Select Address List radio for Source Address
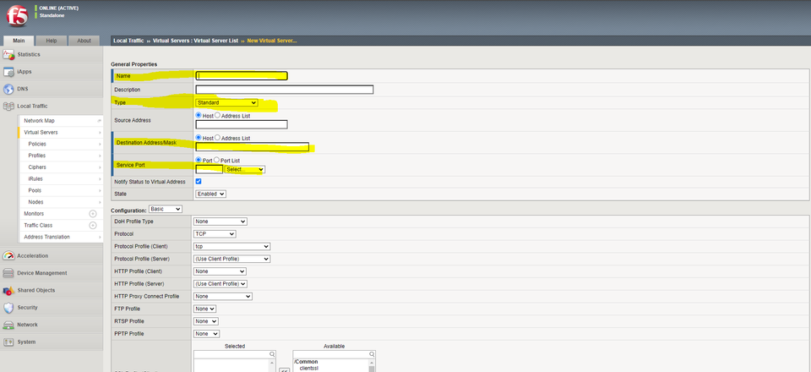 tap(218, 115)
